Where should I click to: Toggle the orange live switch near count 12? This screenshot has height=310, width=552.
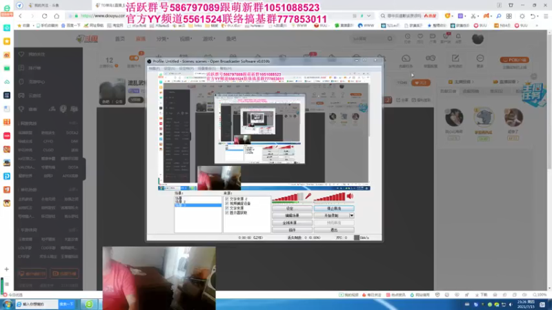pyautogui.click(x=134, y=58)
